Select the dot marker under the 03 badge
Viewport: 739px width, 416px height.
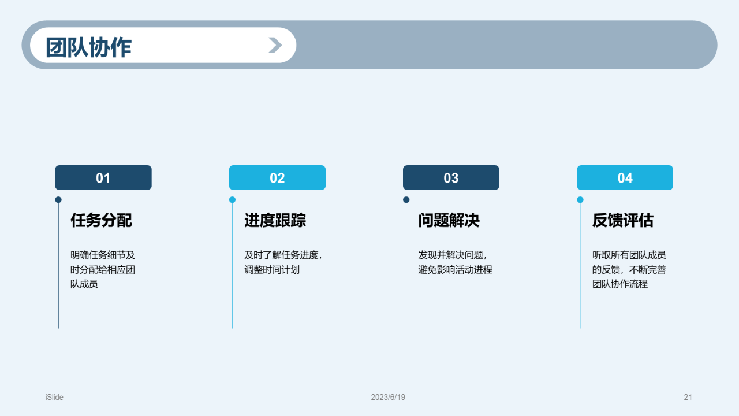tap(406, 200)
